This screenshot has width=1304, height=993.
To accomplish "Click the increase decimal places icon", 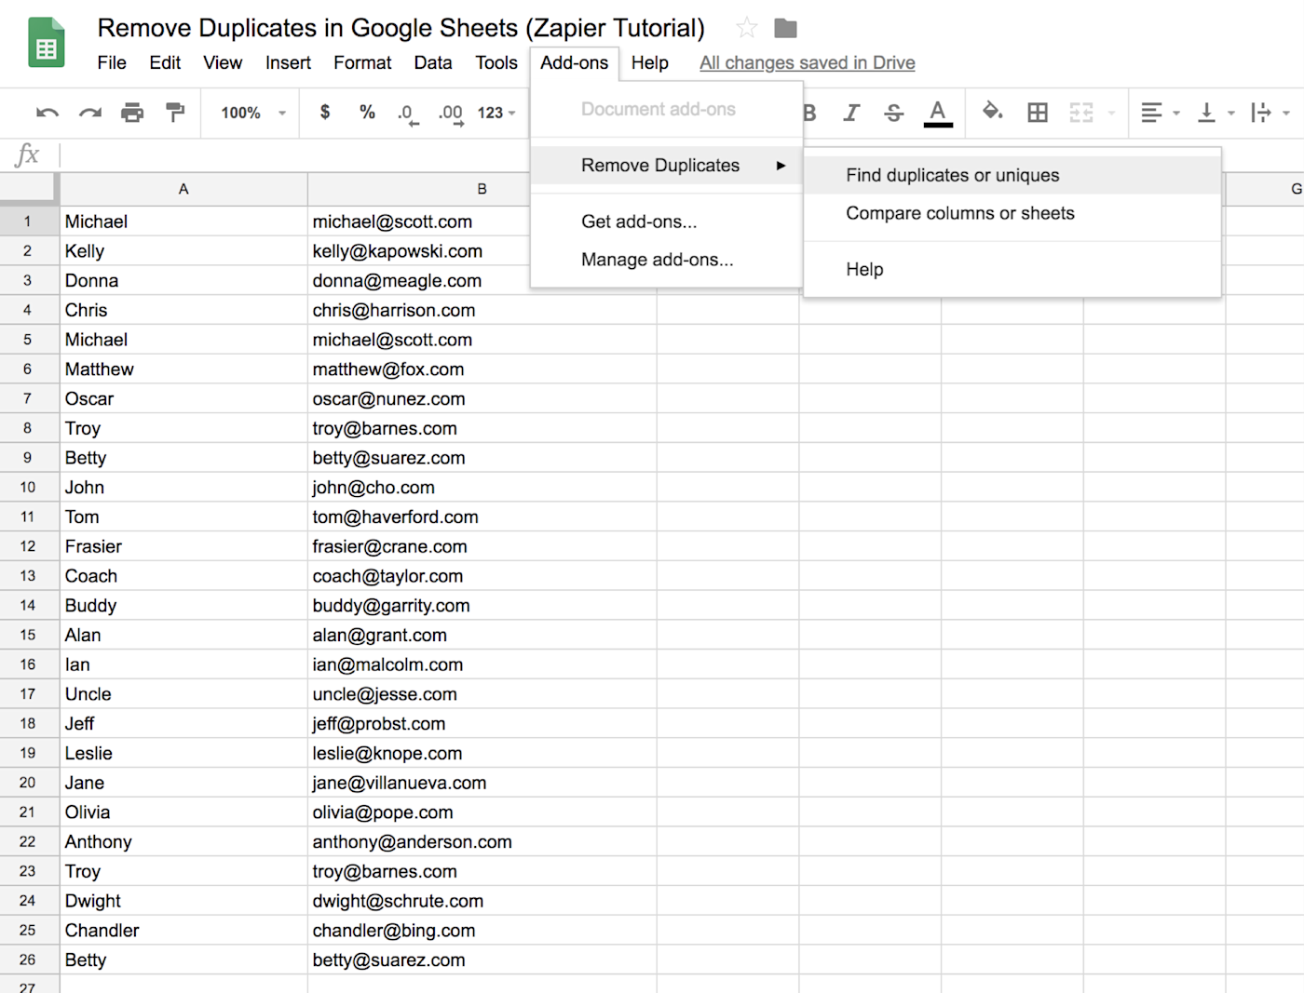I will click(x=451, y=114).
